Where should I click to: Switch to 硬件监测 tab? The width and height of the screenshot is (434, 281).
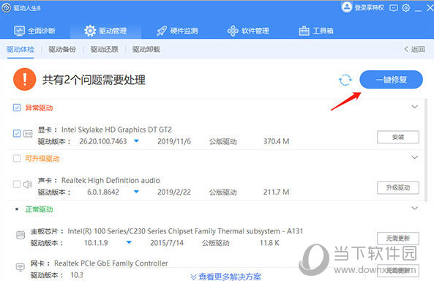[177, 31]
